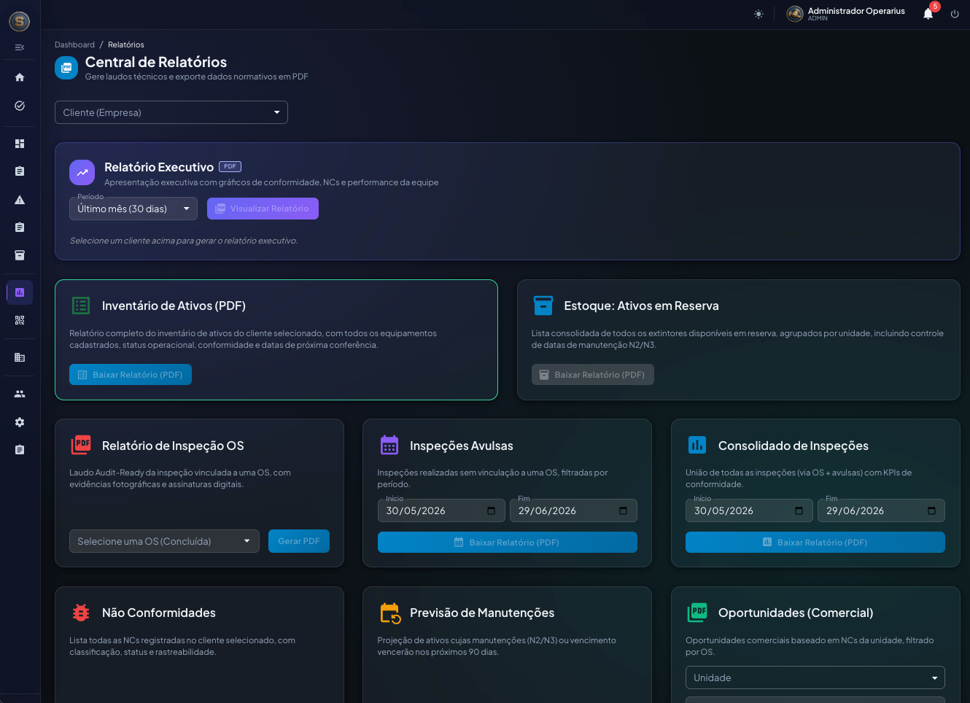
Task: Click the Estoque: Ativos em Reserva title
Action: coord(641,306)
